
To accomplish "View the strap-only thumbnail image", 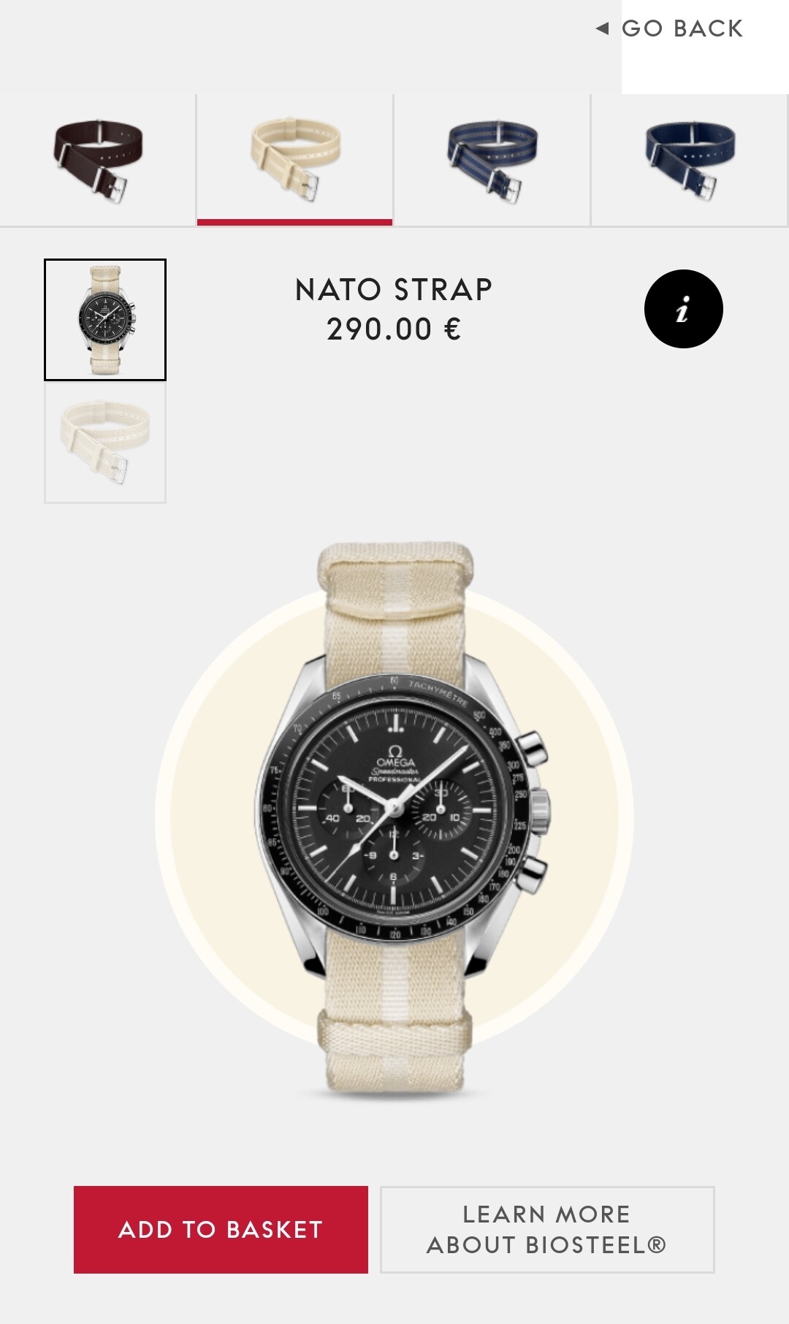I will click(105, 443).
